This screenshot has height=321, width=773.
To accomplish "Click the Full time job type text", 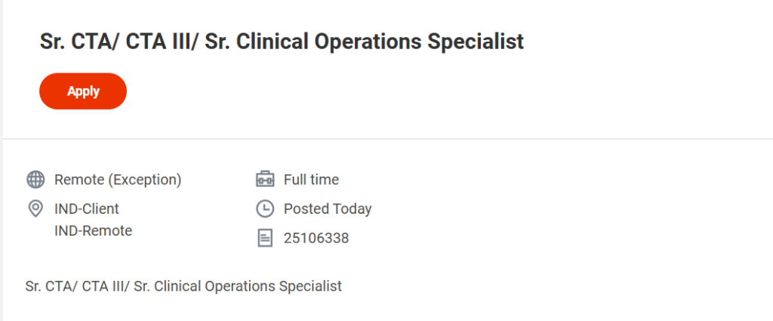I will point(311,180).
